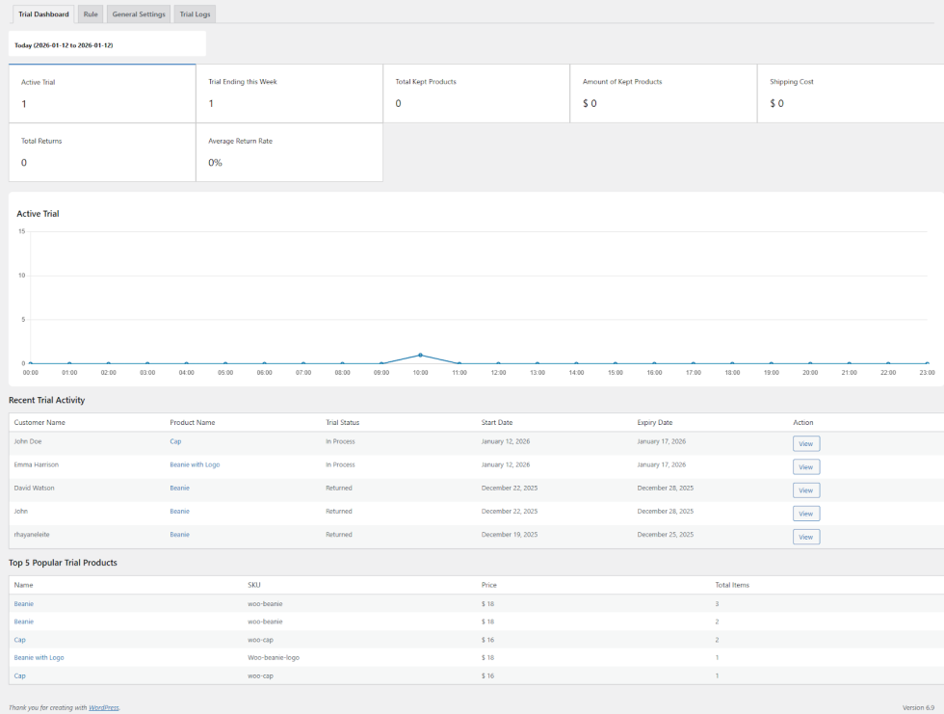Click the 10:00 data point on chart
Screen dimensions: 944x714
click(x=420, y=355)
